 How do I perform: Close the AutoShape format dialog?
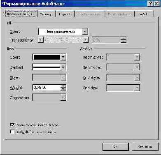(x=156, y=3)
